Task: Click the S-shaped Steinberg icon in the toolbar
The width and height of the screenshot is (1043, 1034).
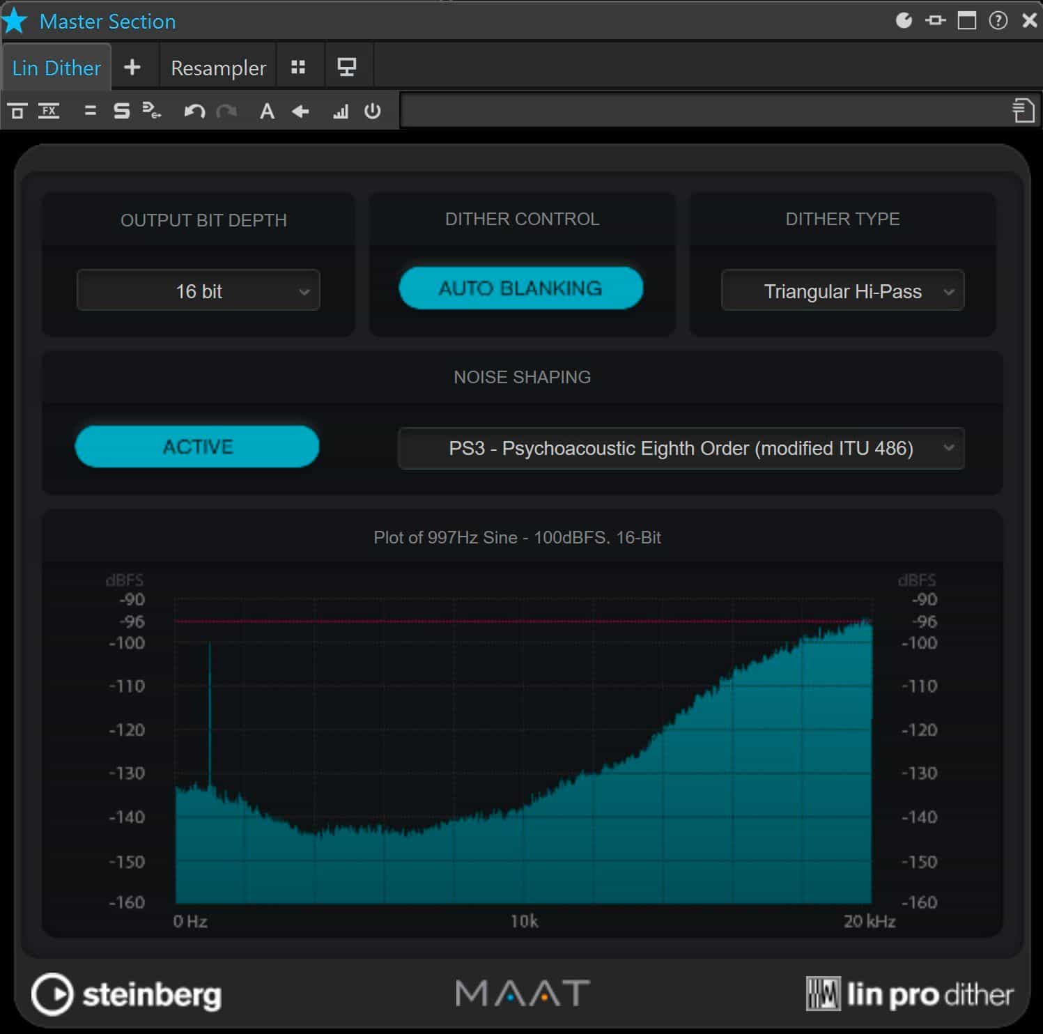Action: (121, 110)
